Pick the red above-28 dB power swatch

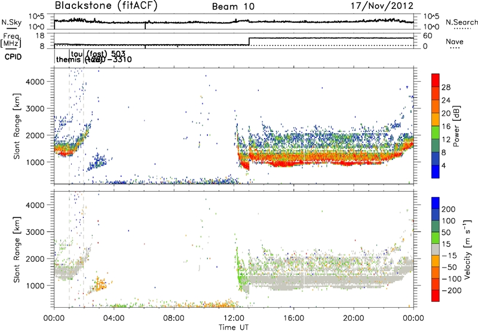(x=436, y=80)
